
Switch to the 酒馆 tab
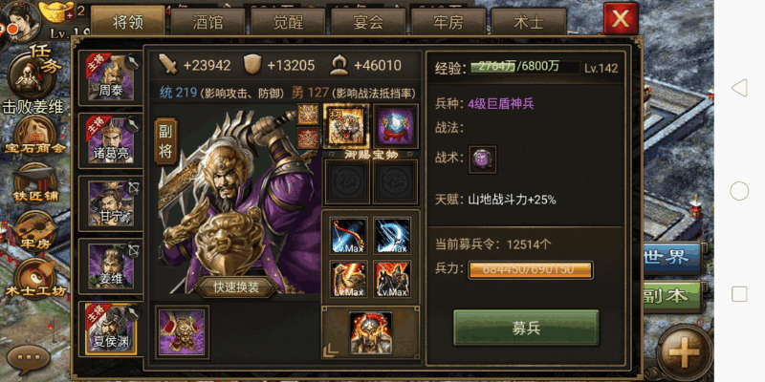point(208,22)
